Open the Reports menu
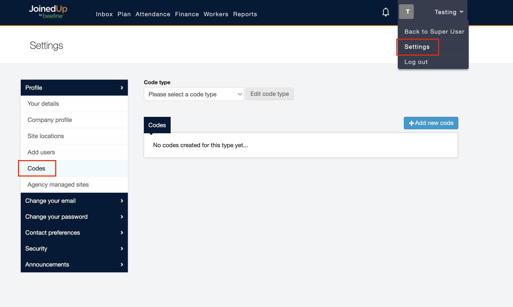513x307 pixels. pos(245,14)
